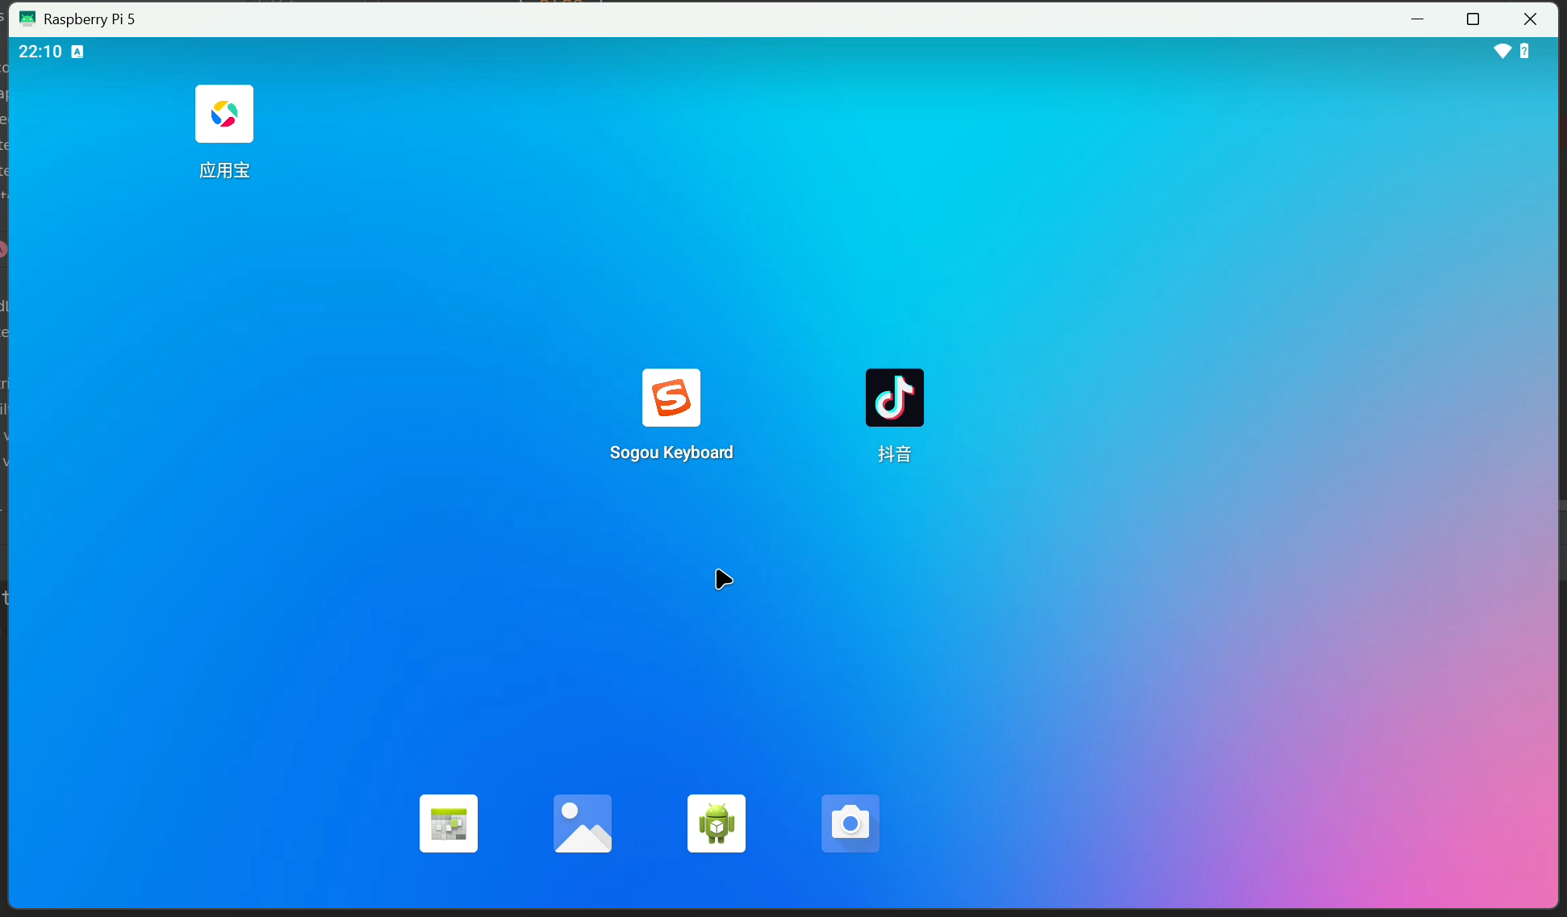Click the "Sogou Keyboard" text label
The height and width of the screenshot is (917, 1567).
tap(671, 452)
